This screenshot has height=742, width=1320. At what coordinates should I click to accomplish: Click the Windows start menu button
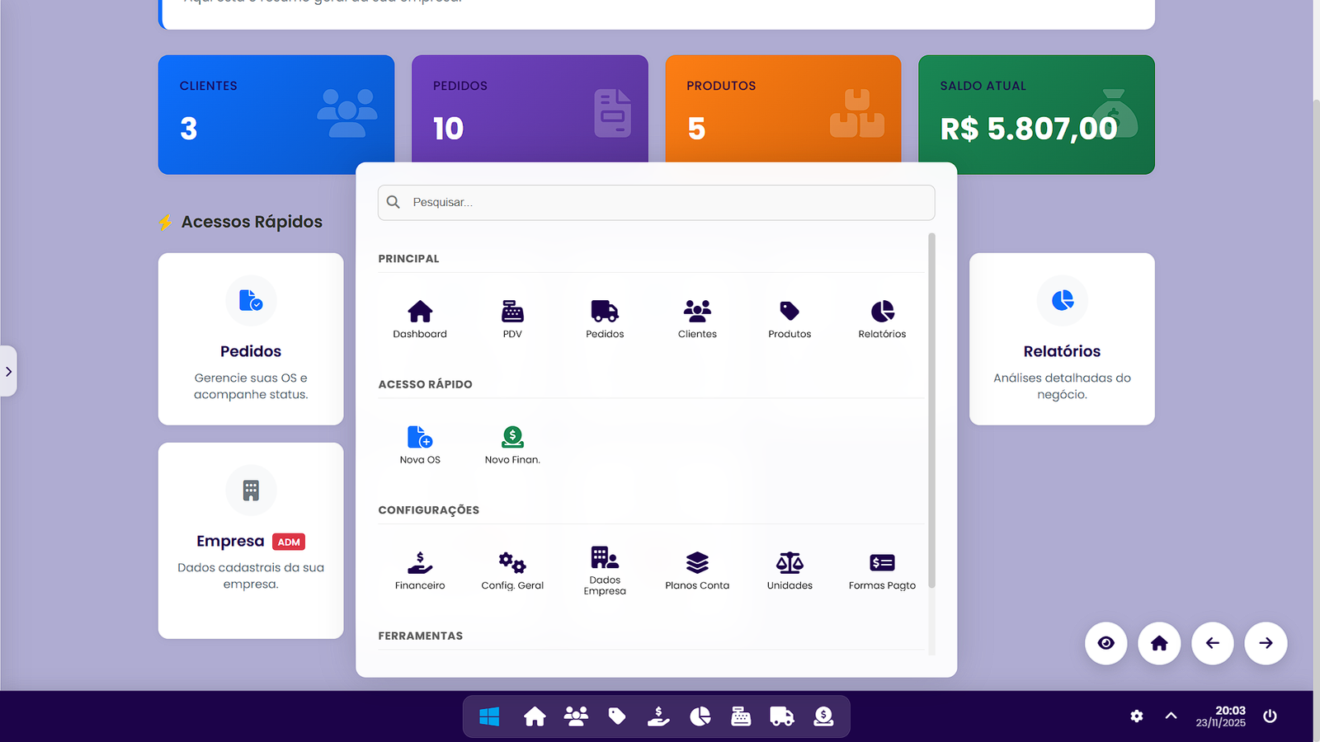[x=489, y=716]
